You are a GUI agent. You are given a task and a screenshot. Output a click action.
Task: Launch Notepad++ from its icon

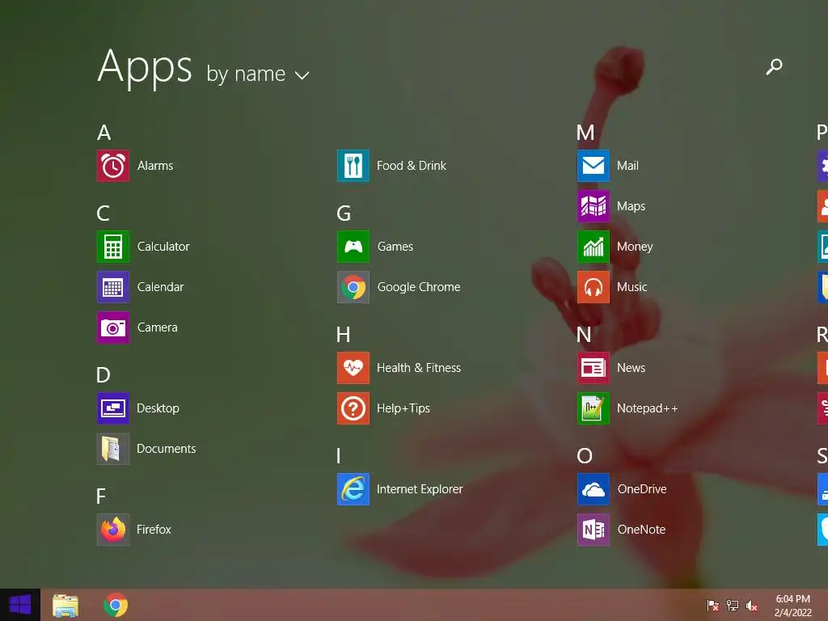tap(594, 408)
